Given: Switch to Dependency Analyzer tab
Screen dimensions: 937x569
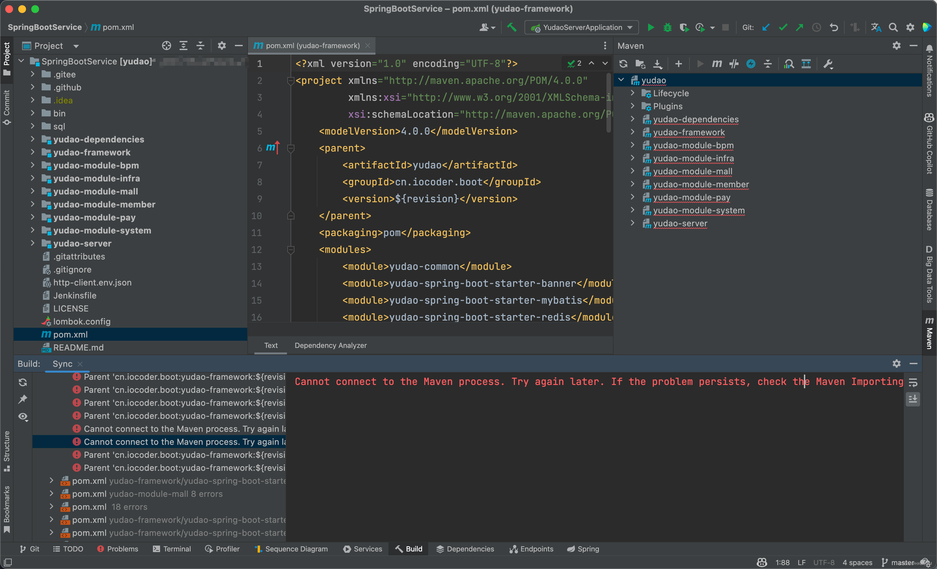Looking at the screenshot, I should [x=330, y=345].
